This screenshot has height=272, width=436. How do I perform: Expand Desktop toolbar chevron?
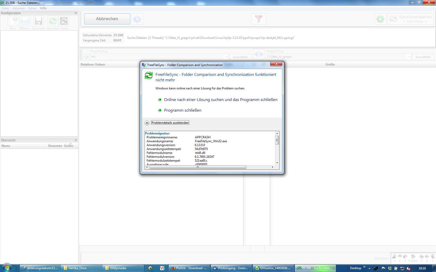tap(364, 267)
